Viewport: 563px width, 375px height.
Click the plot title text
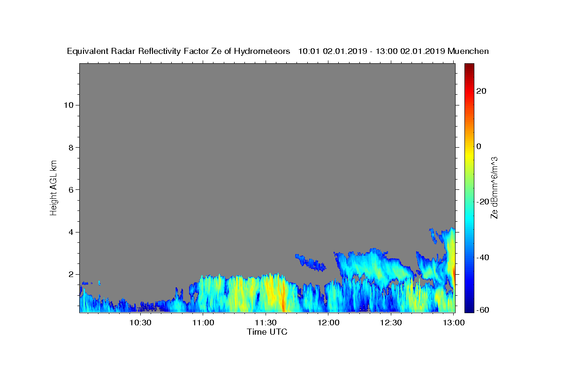click(278, 51)
